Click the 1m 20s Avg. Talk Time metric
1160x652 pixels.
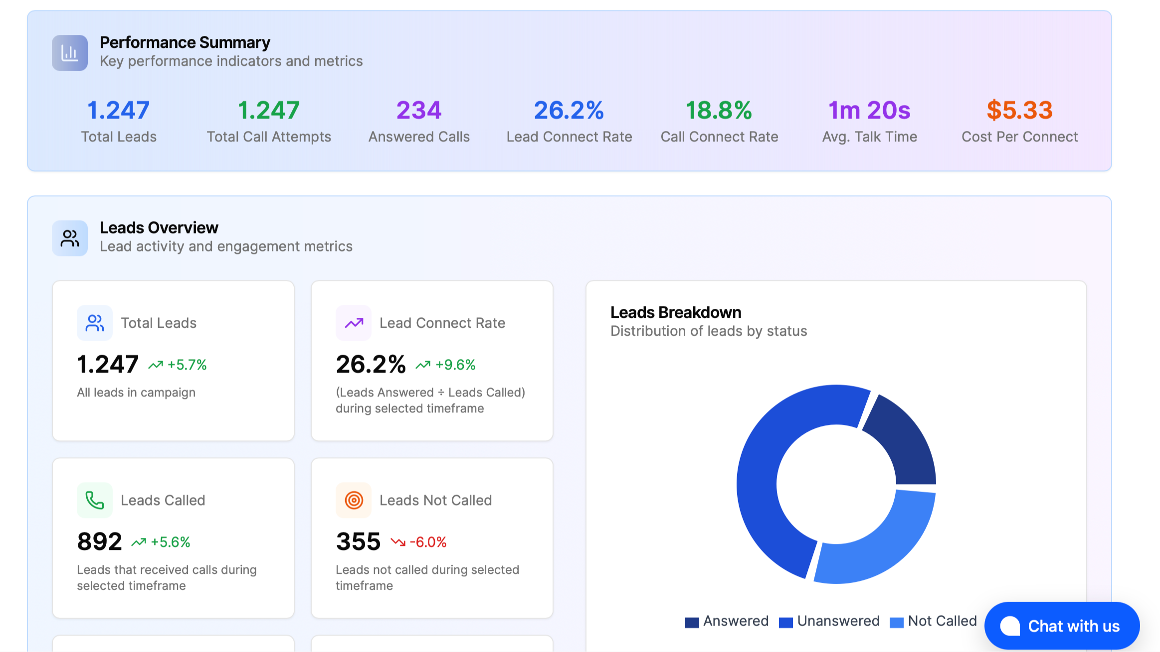(869, 110)
